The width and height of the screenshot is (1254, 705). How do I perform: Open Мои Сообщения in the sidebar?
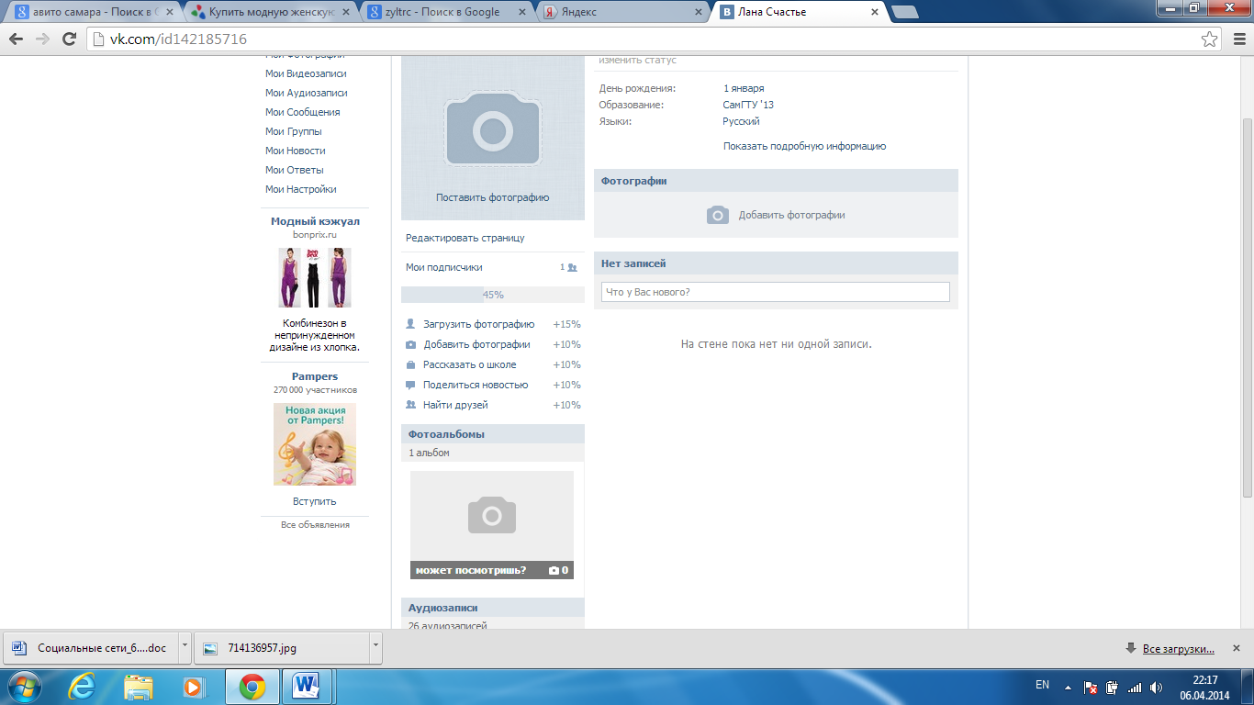pyautogui.click(x=302, y=112)
